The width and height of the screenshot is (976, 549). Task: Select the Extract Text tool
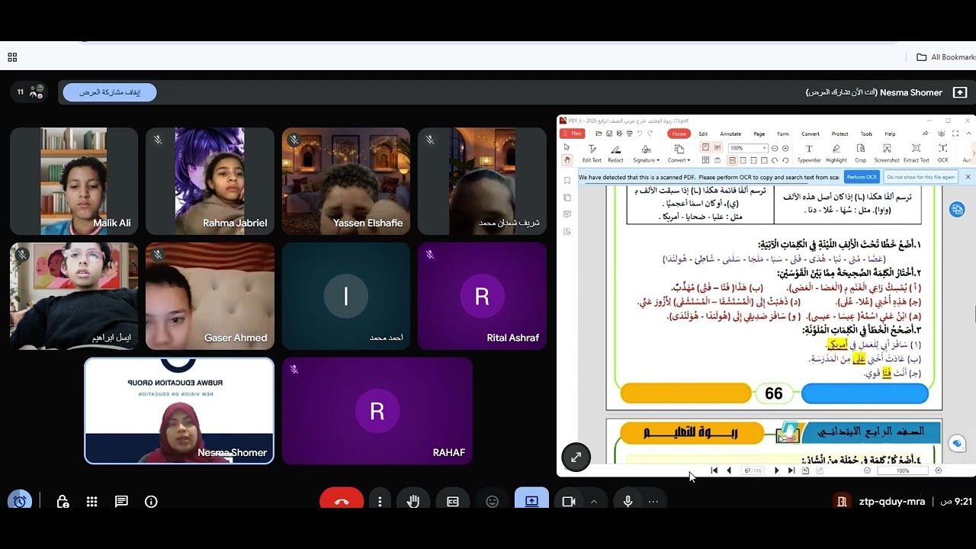(x=917, y=153)
